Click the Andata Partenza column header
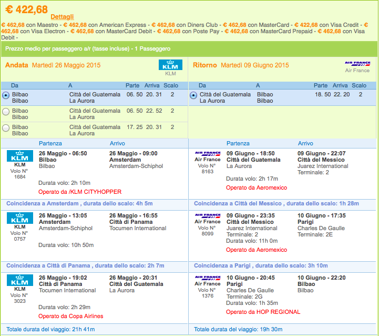Viewport: 379px width, 336px height. point(50,143)
